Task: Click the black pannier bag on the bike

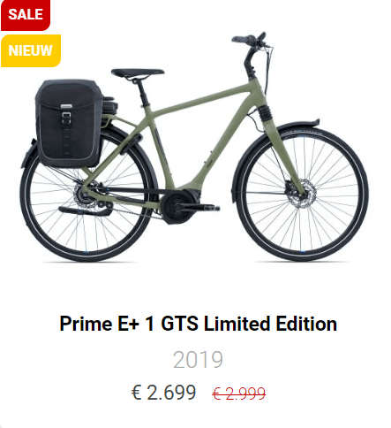Action: coord(70,123)
